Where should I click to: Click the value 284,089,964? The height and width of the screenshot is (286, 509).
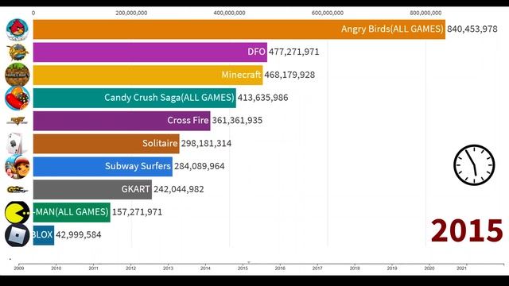click(x=200, y=166)
